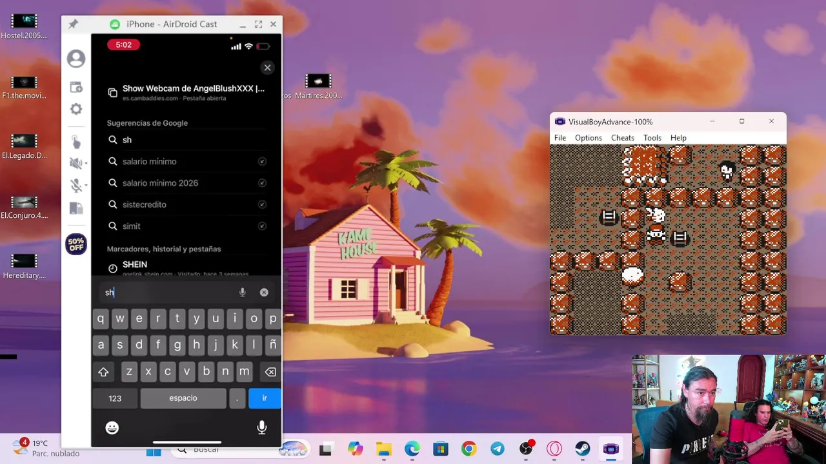Click the VisualBoyAdvance game screen
826x464 pixels.
pyautogui.click(x=668, y=240)
